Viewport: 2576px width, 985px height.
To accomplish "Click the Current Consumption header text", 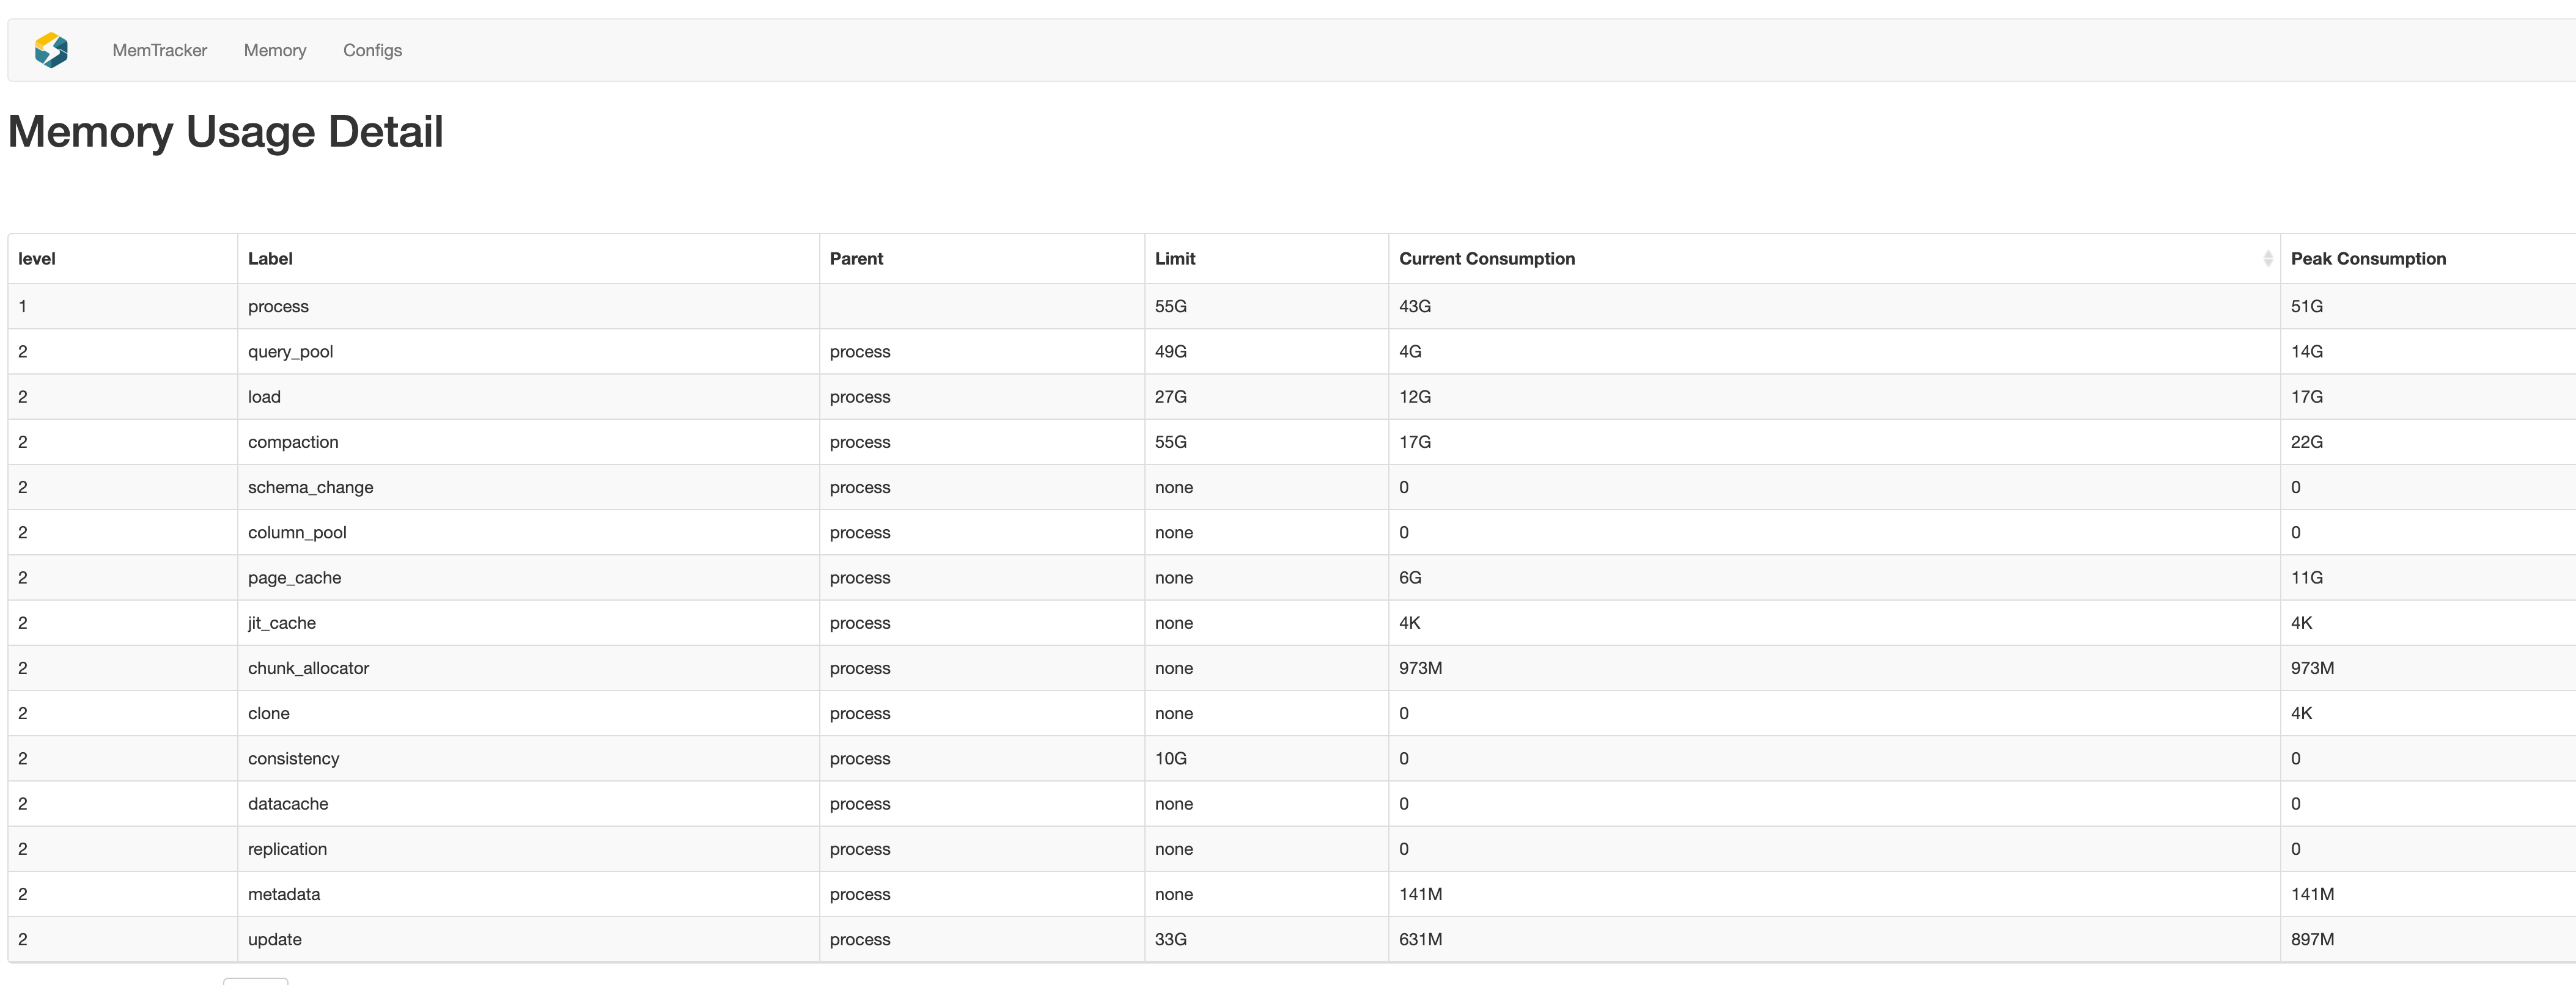I will click(x=1486, y=259).
